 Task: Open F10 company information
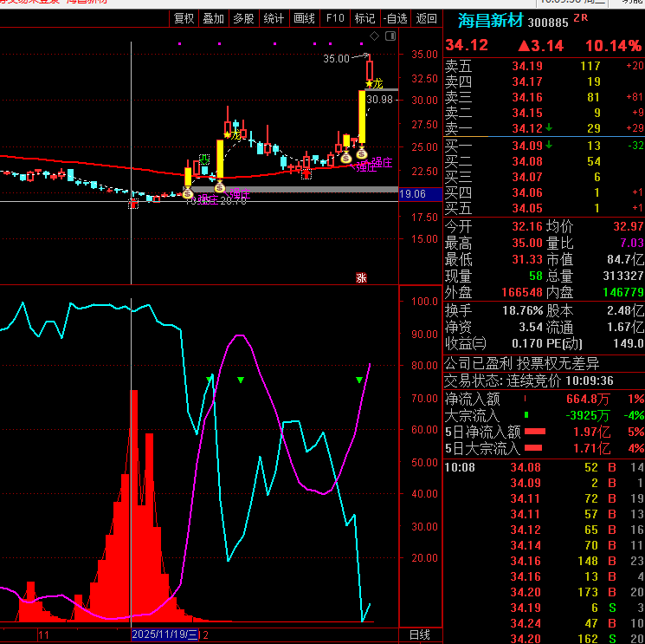point(334,17)
